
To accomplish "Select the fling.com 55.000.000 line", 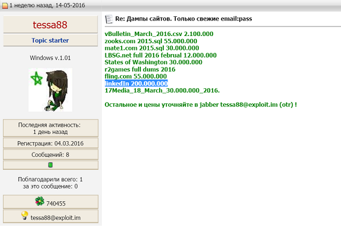I will pyautogui.click(x=136, y=76).
